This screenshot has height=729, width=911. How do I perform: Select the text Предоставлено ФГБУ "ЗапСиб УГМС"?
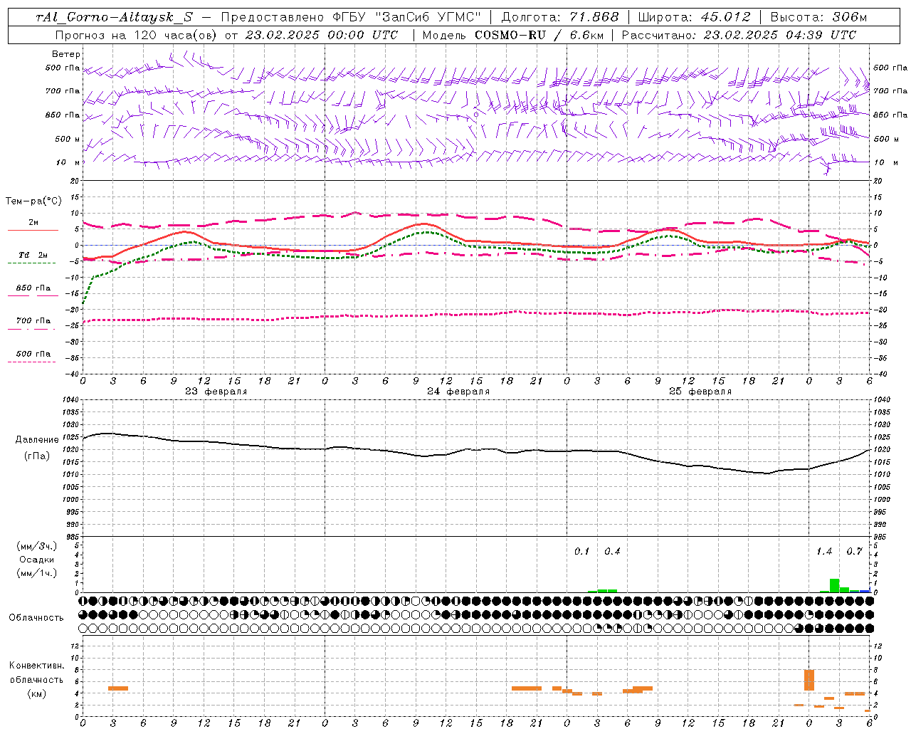(351, 17)
